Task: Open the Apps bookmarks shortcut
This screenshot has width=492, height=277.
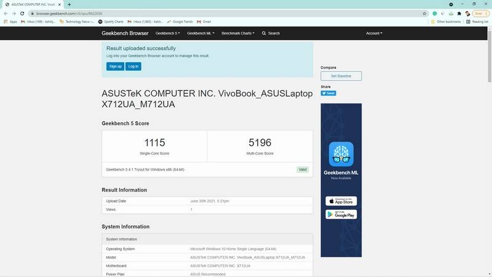Action: [10, 22]
